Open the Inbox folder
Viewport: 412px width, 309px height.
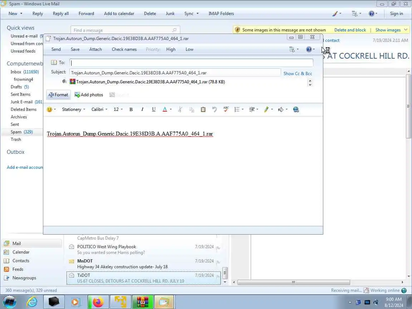[x=25, y=72]
